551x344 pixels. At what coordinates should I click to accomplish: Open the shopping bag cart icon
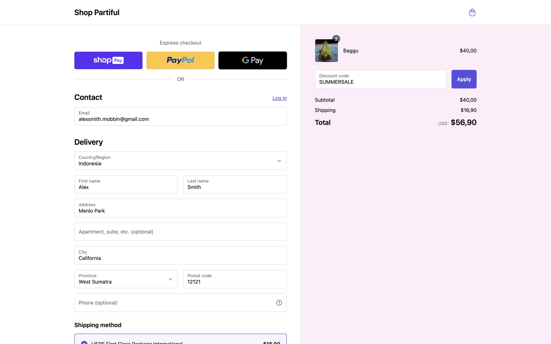(472, 13)
